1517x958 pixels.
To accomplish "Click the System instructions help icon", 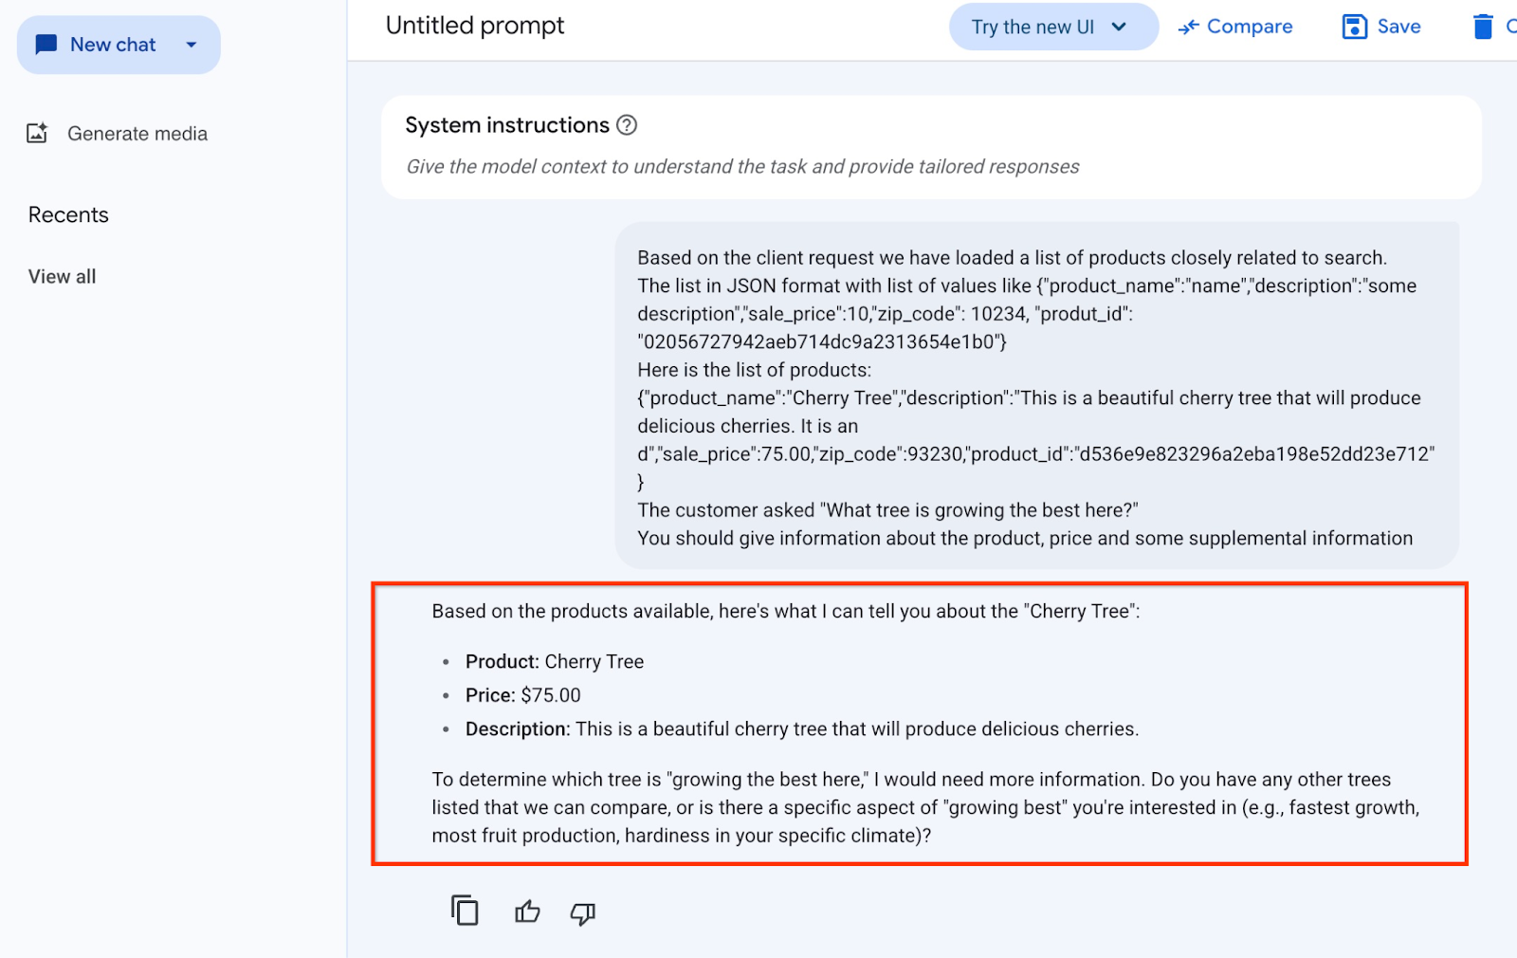I will [627, 125].
